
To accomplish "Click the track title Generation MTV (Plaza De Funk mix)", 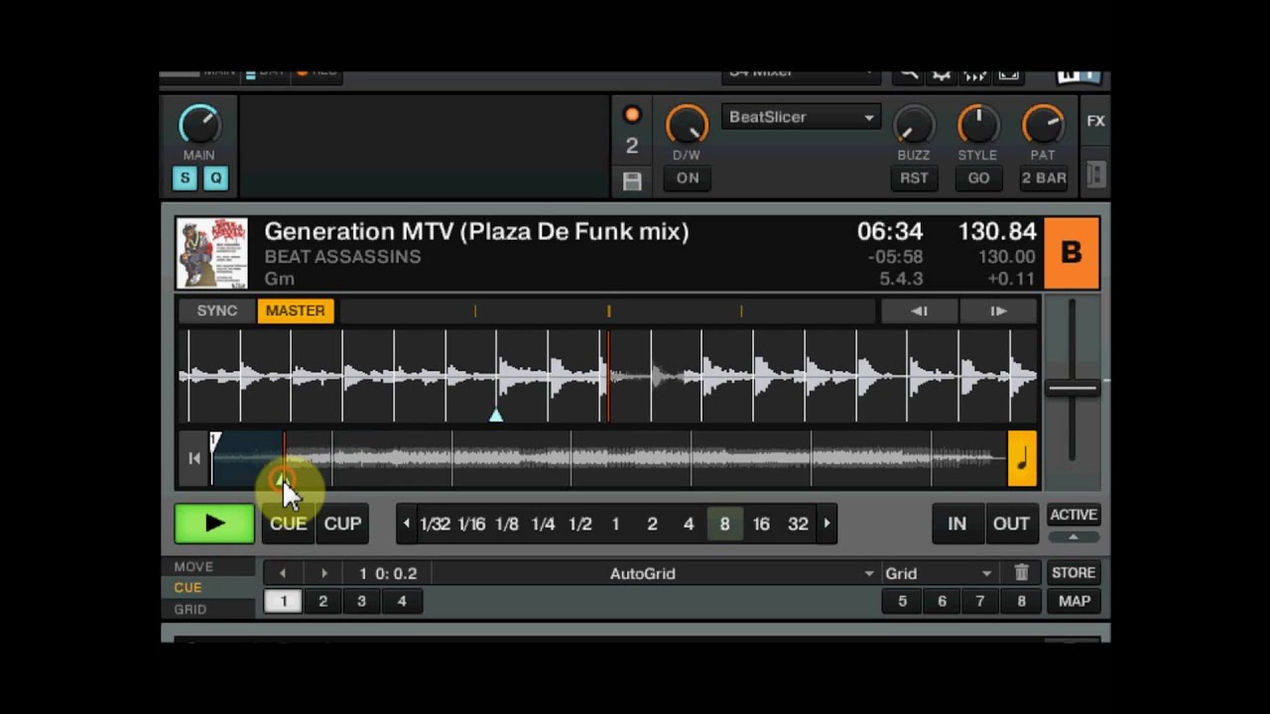I will [476, 232].
